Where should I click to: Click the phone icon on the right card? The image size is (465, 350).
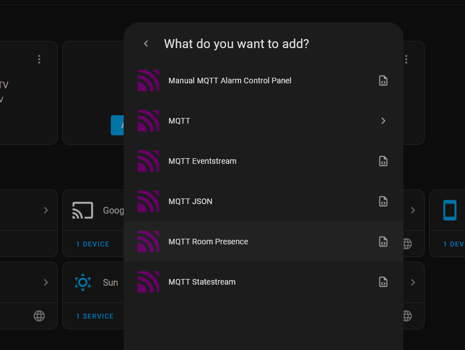click(x=449, y=210)
